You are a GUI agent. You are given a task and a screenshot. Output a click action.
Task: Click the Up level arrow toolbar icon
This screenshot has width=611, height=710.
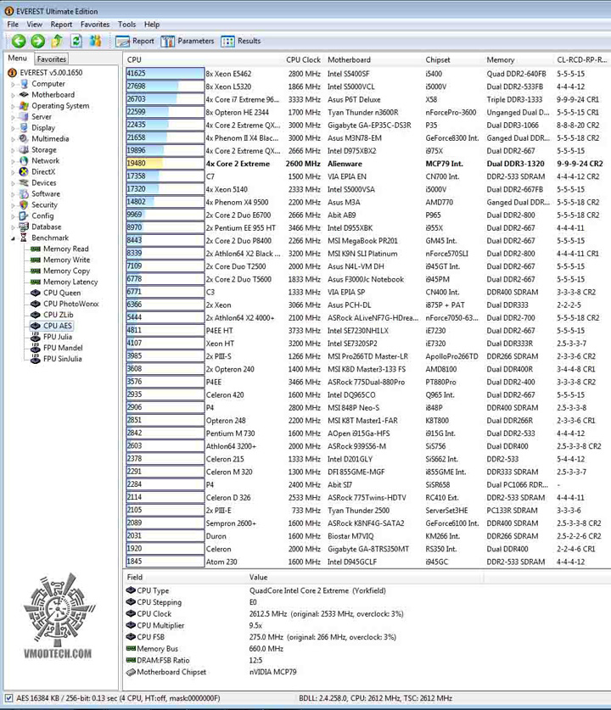pos(57,42)
